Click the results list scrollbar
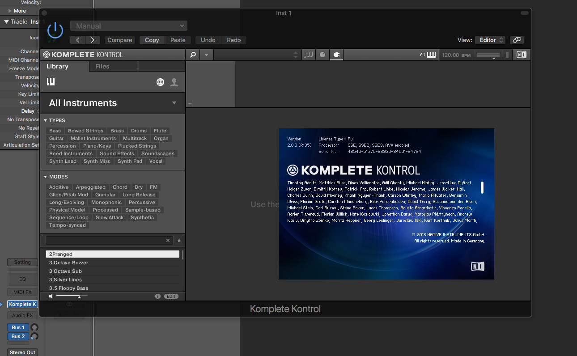Viewport: 577px width, 356px height. [x=182, y=255]
